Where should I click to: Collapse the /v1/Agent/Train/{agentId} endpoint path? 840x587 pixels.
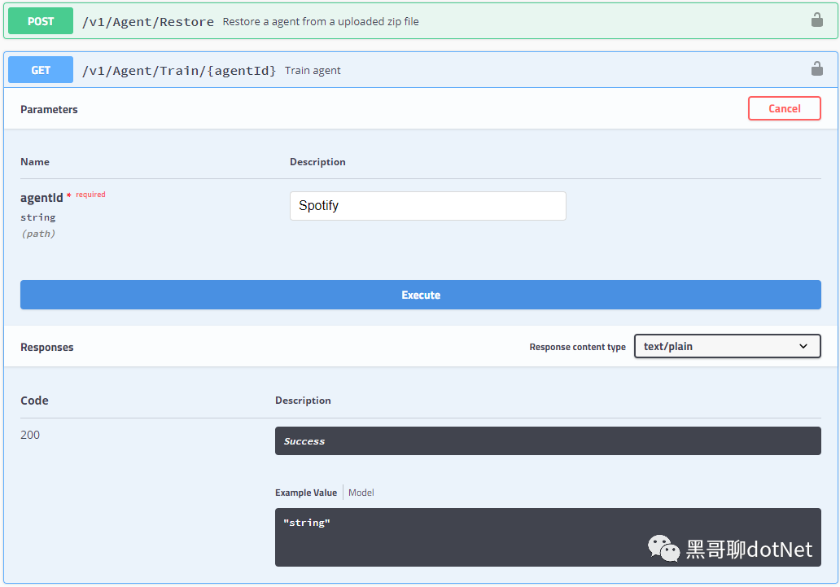click(179, 71)
